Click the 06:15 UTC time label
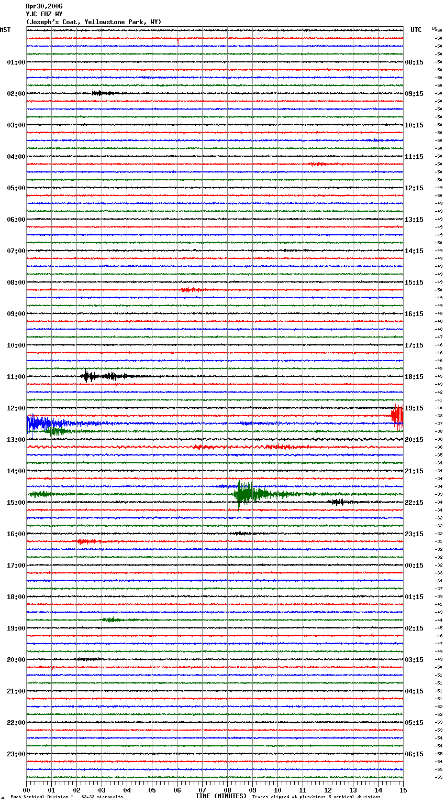 pyautogui.click(x=414, y=754)
